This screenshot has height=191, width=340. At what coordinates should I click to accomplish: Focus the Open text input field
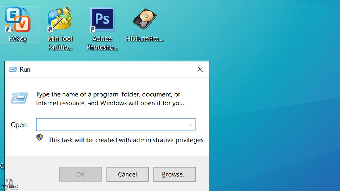pyautogui.click(x=116, y=124)
